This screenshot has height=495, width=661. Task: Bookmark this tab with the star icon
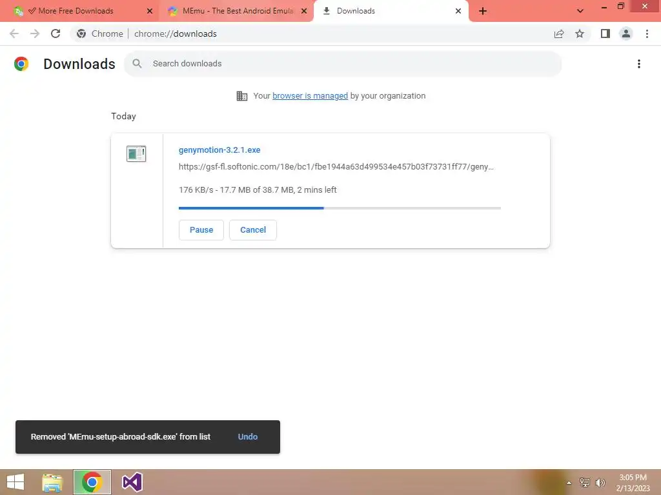(x=580, y=34)
